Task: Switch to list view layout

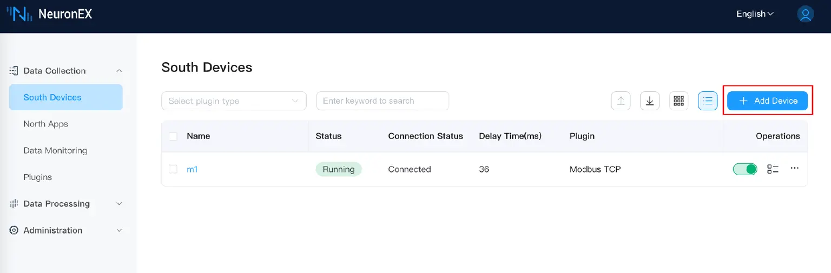Action: (x=708, y=101)
